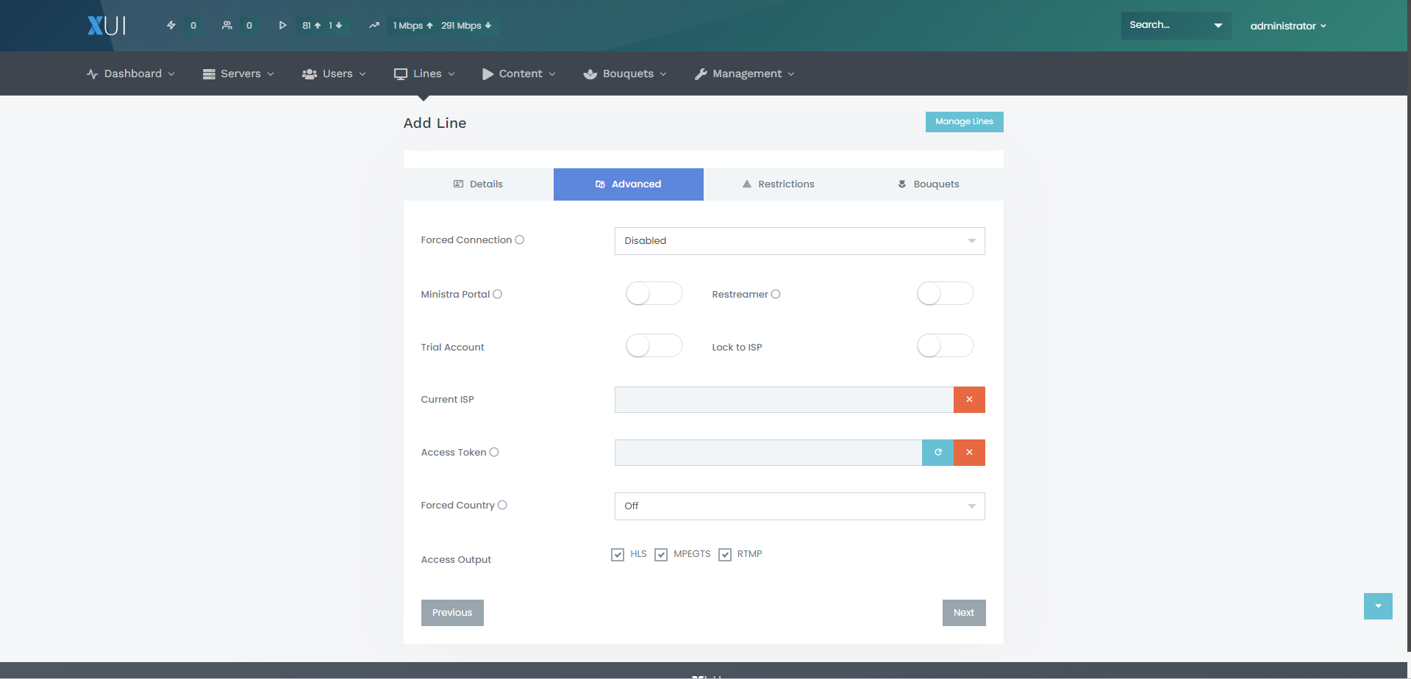Click the 291 Mbps download speed indicator
The width and height of the screenshot is (1411, 679).
(466, 26)
